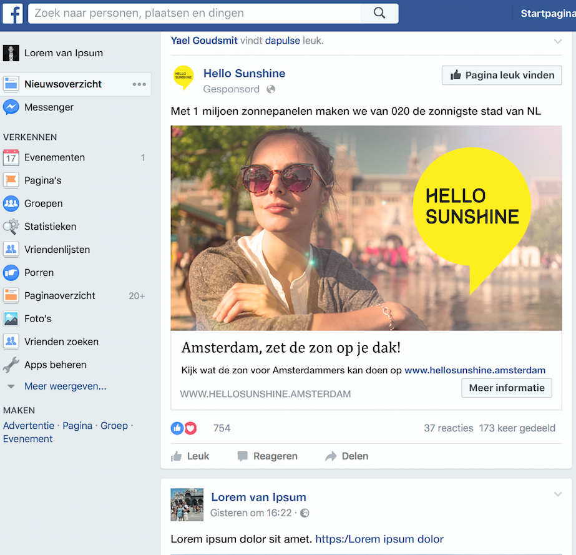The width and height of the screenshot is (576, 555).
Task: Open Lorem van Ipsum profile picture in sidebar
Action: [11, 53]
